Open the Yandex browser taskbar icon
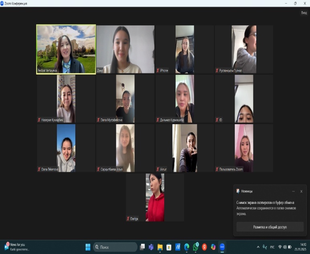This screenshot has width=310, height=254. point(204,247)
